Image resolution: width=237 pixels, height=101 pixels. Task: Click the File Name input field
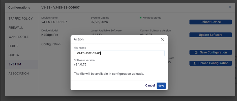point(119,53)
